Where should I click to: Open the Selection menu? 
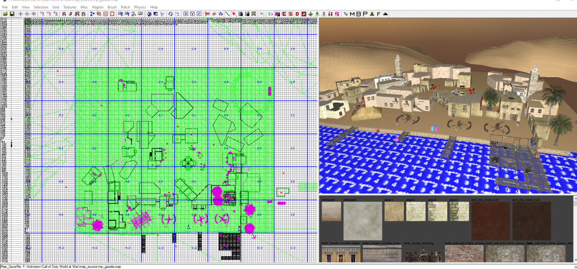pyautogui.click(x=41, y=7)
